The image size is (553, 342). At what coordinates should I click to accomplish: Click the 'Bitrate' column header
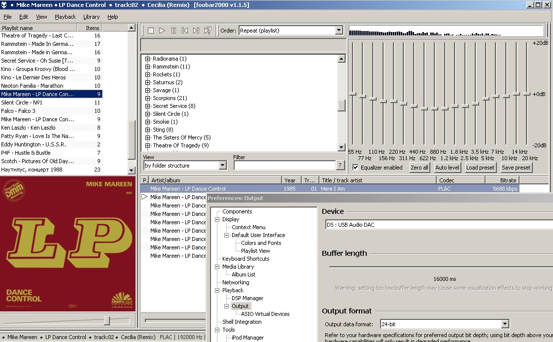click(502, 180)
